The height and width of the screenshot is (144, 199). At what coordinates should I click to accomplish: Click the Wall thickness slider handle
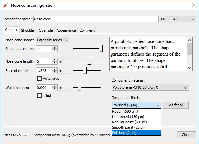pos(79,88)
